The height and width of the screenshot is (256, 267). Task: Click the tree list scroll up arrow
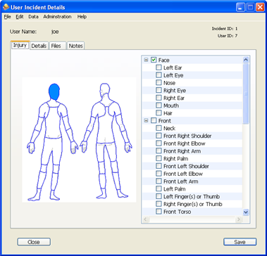[246, 60]
